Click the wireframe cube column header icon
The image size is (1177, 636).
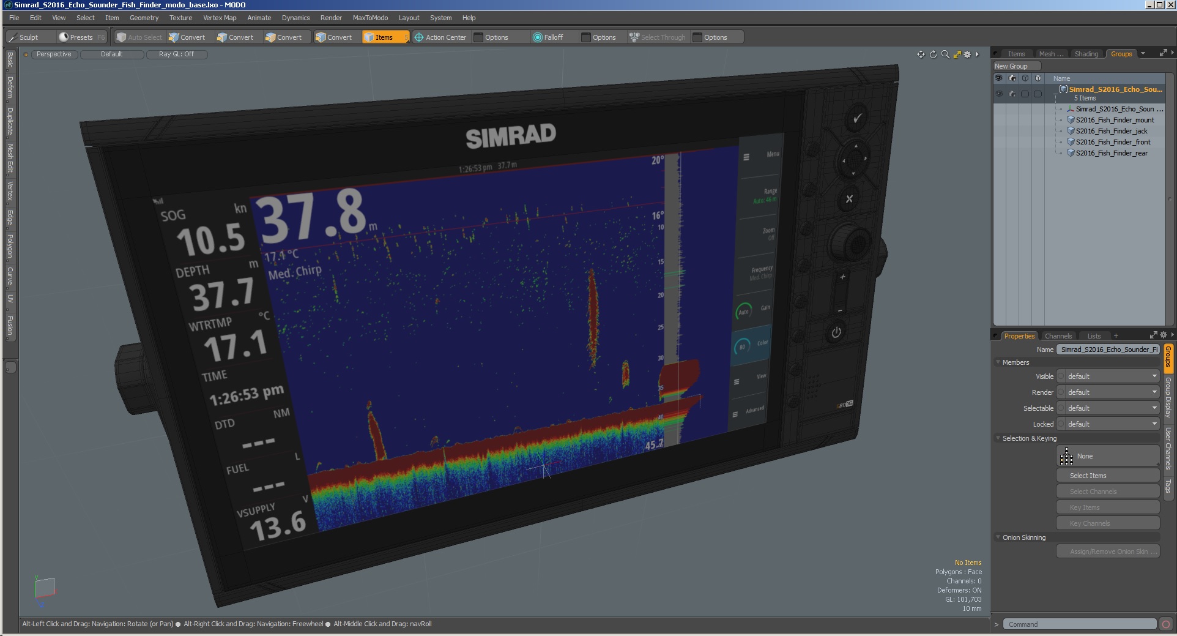click(x=1025, y=78)
